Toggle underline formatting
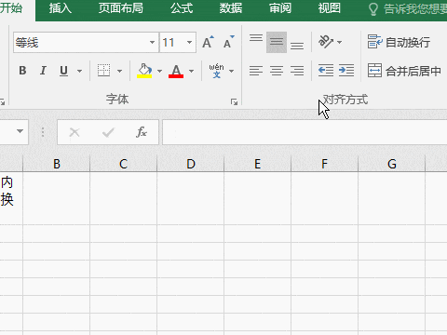 coord(63,71)
